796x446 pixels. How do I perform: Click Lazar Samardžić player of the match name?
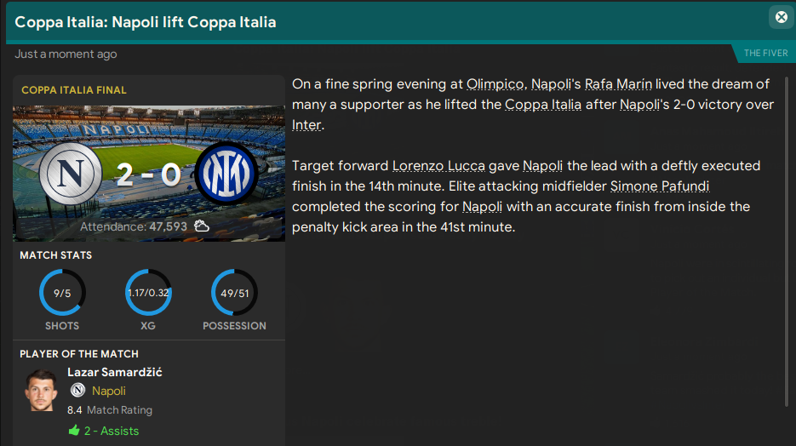[x=115, y=372]
